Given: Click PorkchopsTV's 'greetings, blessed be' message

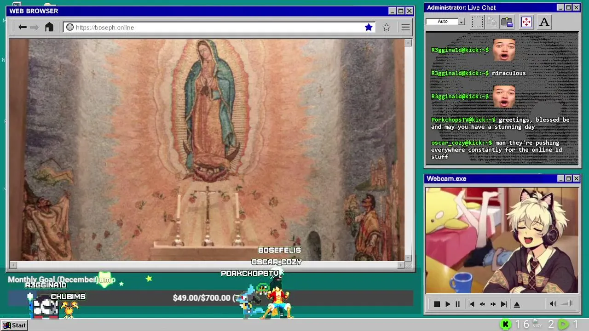Looking at the screenshot, I should click(x=500, y=123).
